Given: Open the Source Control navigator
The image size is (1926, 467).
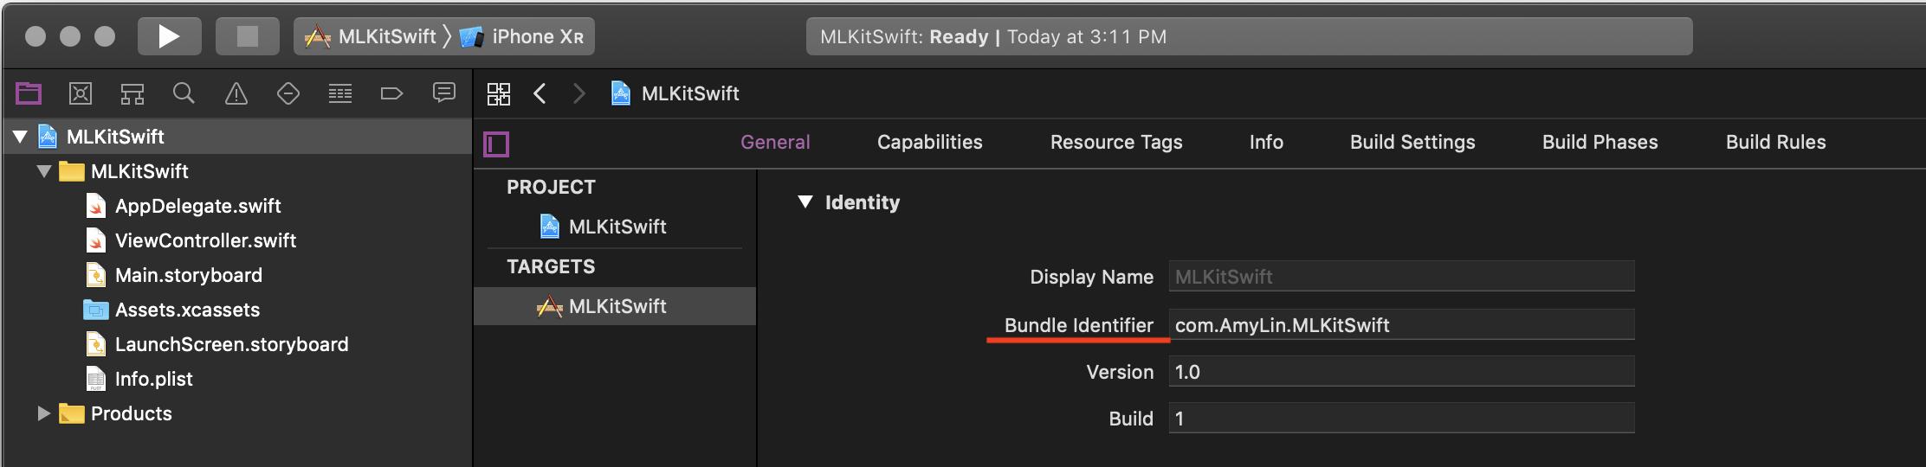Looking at the screenshot, I should pos(81,93).
